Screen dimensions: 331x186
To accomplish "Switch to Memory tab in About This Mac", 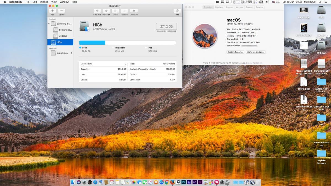I will pyautogui.click(x=239, y=7).
